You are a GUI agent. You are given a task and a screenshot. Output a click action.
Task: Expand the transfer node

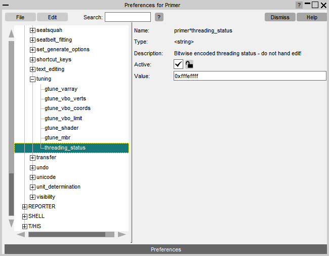pos(32,158)
